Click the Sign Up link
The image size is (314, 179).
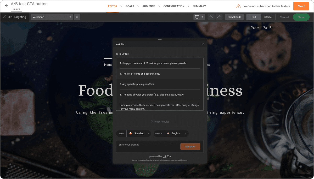268,27
